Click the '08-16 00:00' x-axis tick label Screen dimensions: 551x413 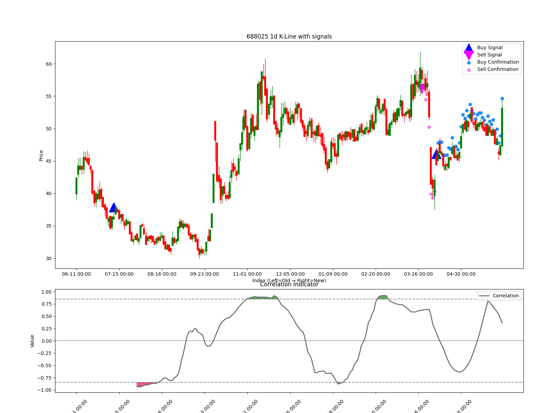(162, 274)
